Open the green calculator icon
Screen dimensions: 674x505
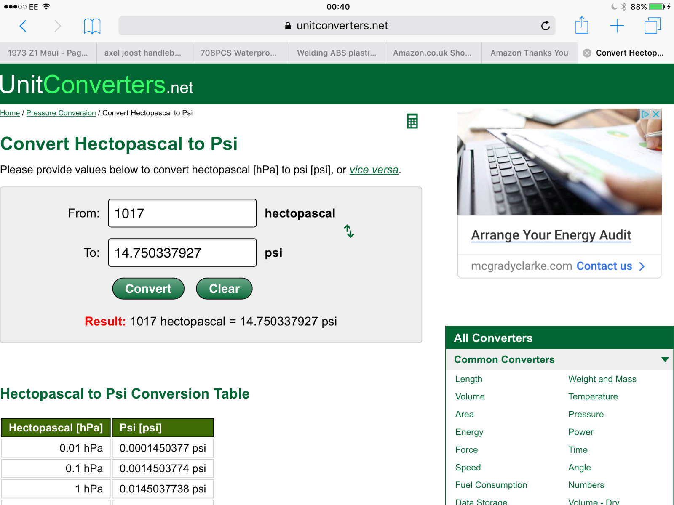pyautogui.click(x=412, y=121)
